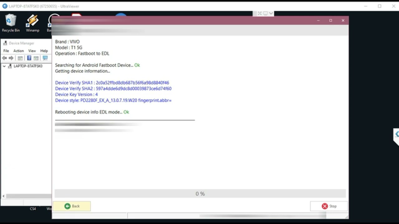Minimize the UltraViewer window
Screen dimensions: 399x224
click(365, 6)
